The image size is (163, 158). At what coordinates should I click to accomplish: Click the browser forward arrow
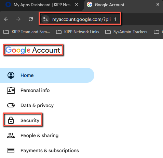click(18, 19)
